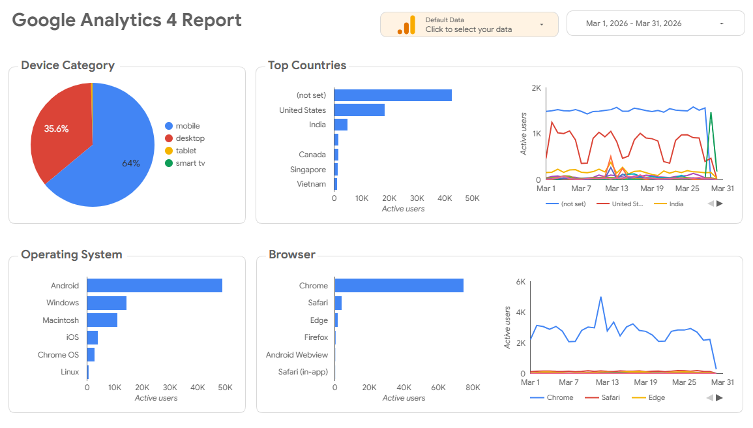Open the Default Data source dropdown arrow

(x=542, y=25)
